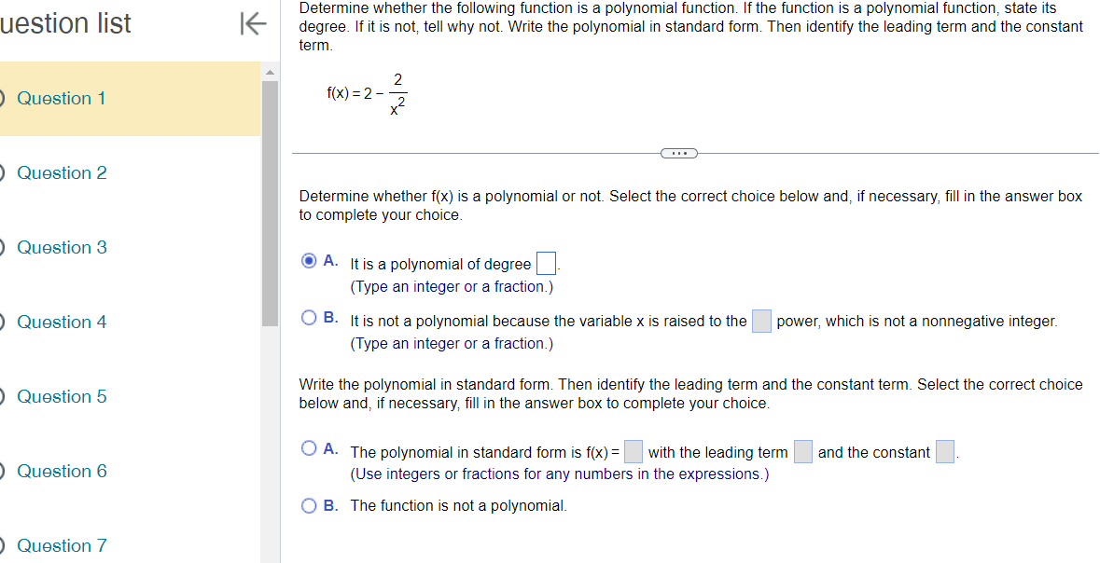Click the power answer box in choice B
Image resolution: width=1100 pixels, height=563 pixels.
[x=760, y=320]
